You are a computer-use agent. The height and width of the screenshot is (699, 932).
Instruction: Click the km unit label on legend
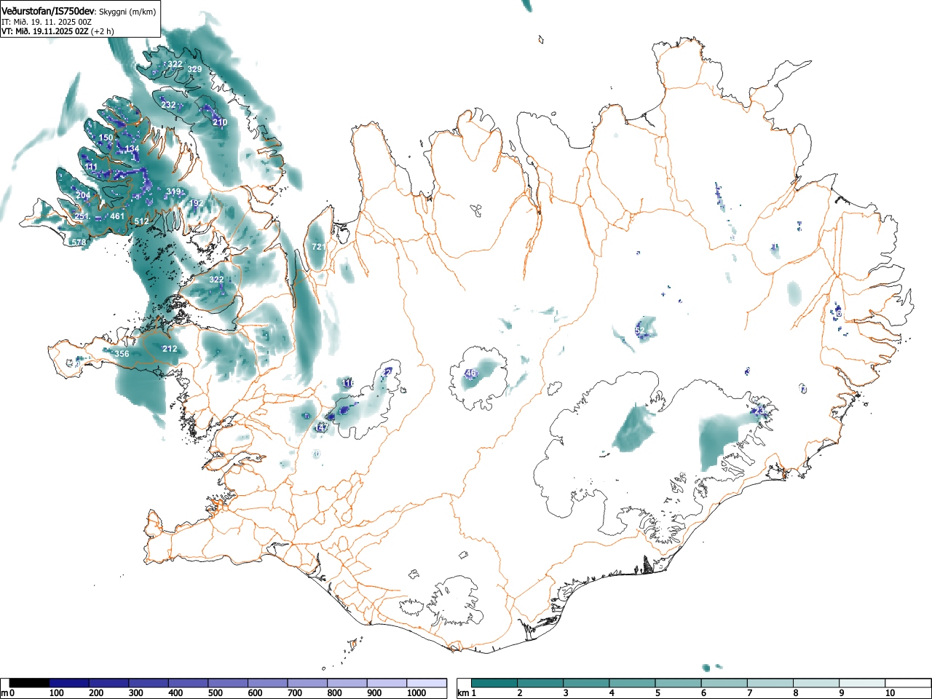463,693
